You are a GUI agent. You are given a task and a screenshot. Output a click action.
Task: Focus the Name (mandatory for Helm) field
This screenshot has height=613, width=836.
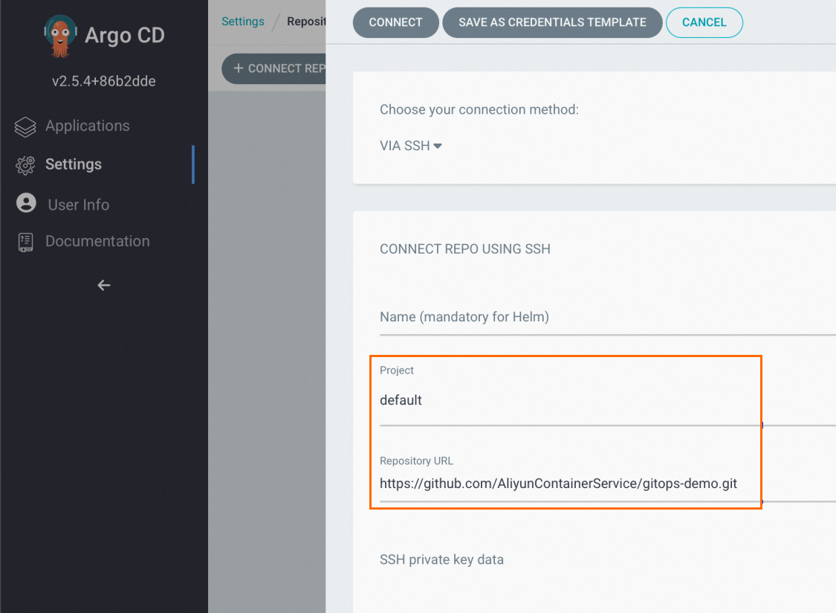[608, 317]
